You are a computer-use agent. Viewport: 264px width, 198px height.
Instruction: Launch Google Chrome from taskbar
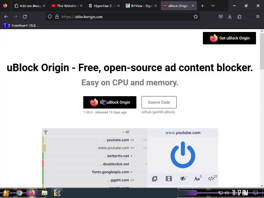coord(19,193)
